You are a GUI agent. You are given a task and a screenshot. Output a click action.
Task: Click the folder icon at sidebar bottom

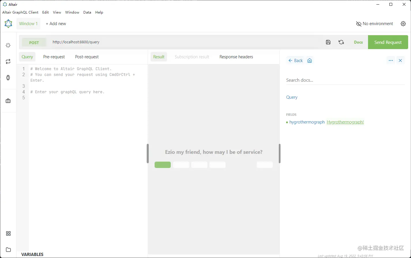coord(8,249)
